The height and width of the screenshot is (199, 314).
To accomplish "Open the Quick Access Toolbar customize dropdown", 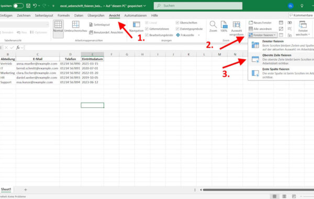I will click(53, 6).
